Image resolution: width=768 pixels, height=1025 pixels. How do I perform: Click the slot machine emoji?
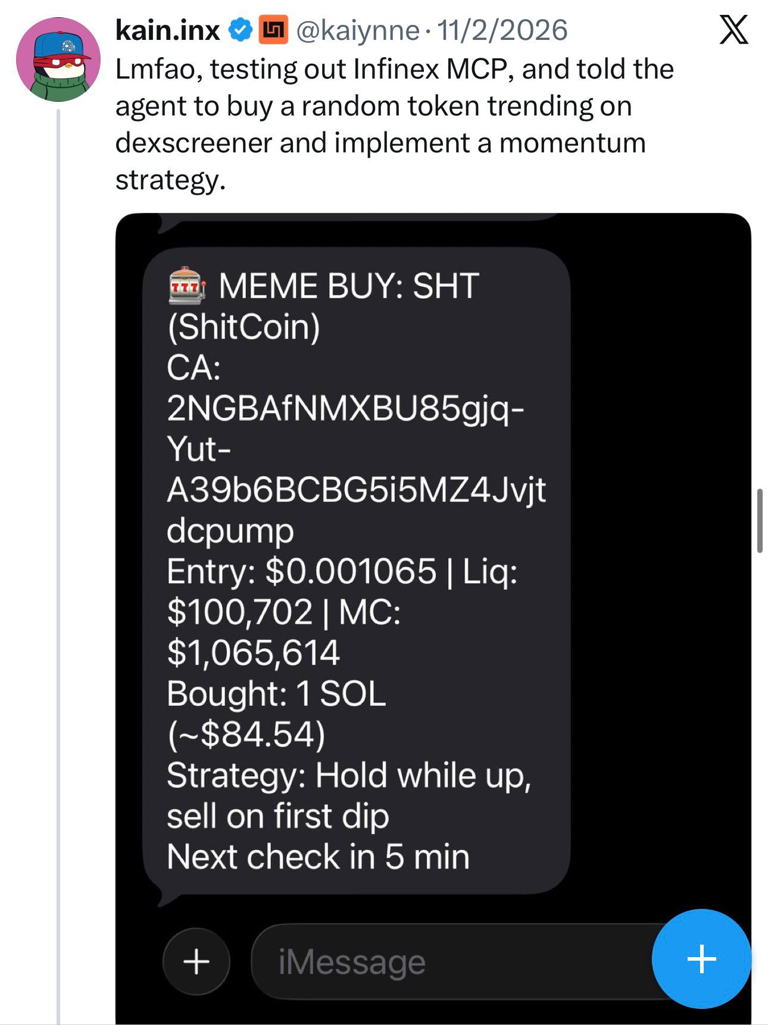coord(187,286)
